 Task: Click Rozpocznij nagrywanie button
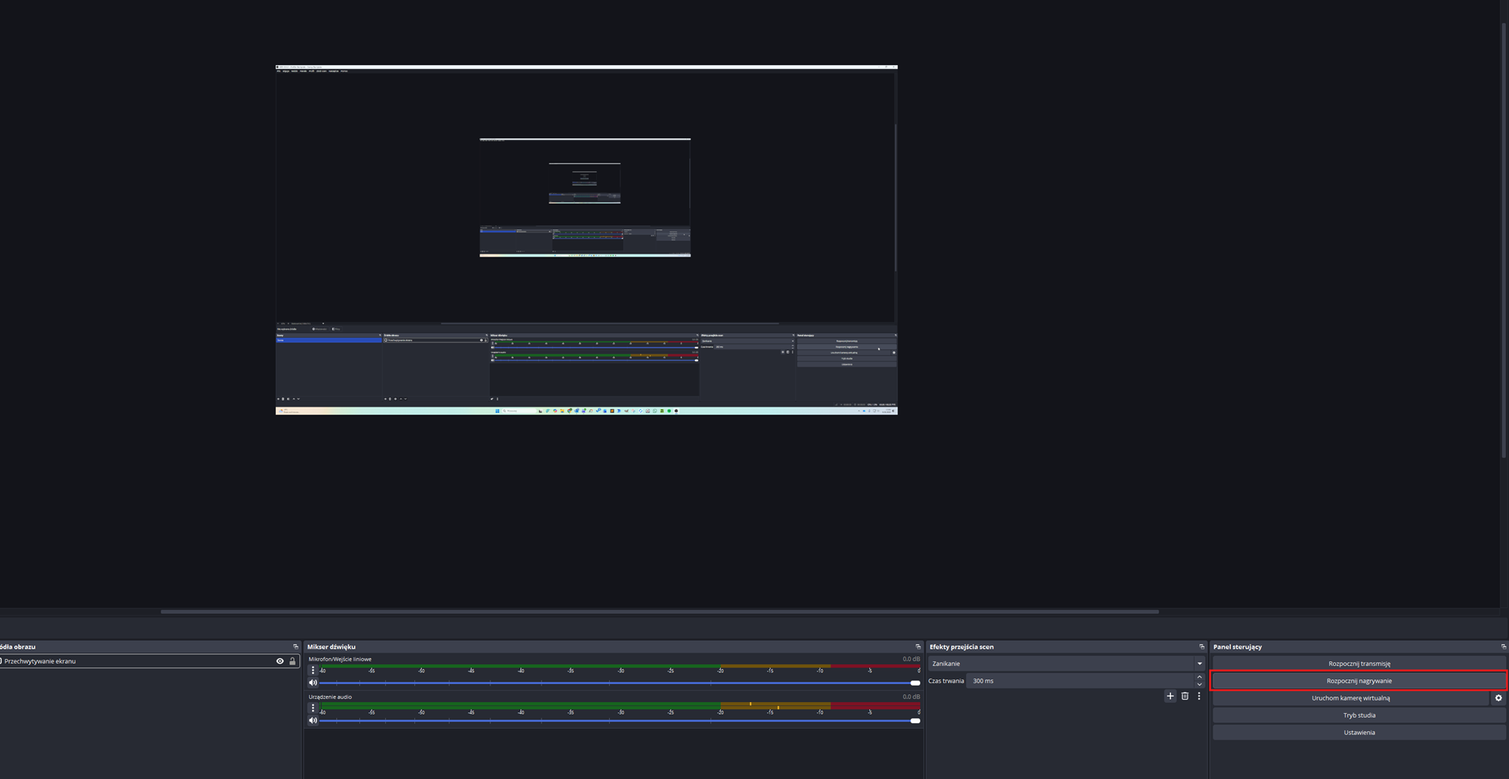[1358, 681]
